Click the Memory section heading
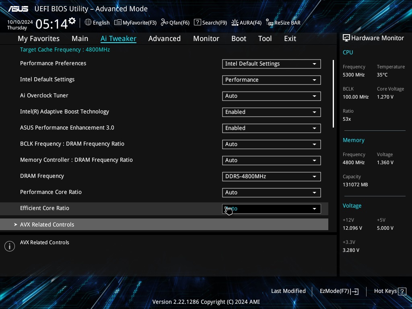The image size is (412, 309). [x=353, y=140]
